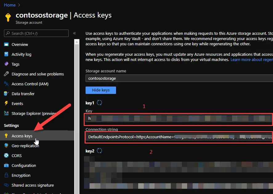Screen dimensions: 273x194
Task: Open the Data transfer menu item
Action: [x=23, y=94]
